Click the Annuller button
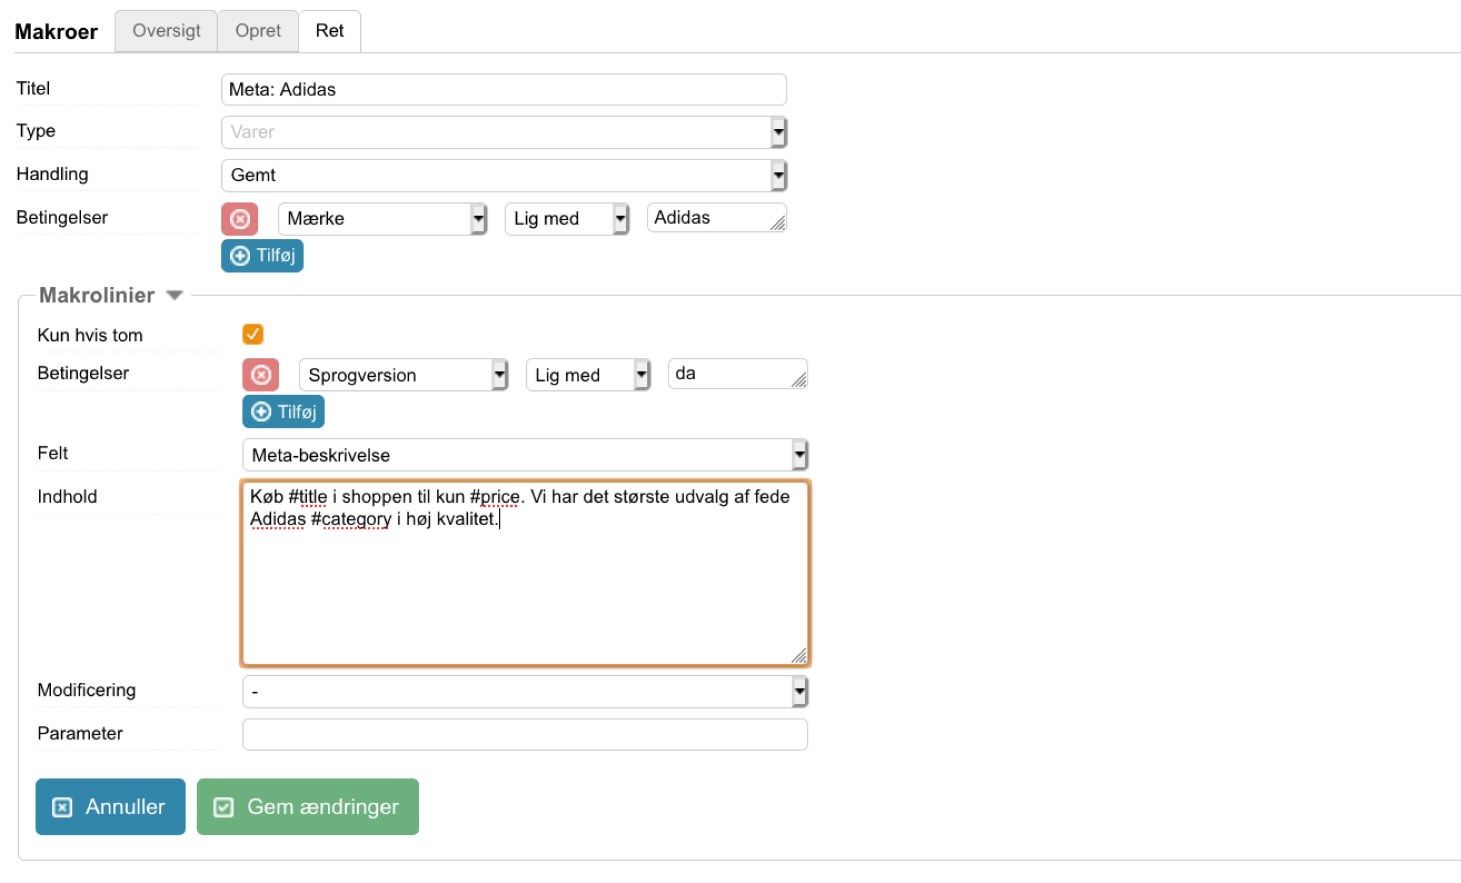1461x883 pixels. point(111,808)
